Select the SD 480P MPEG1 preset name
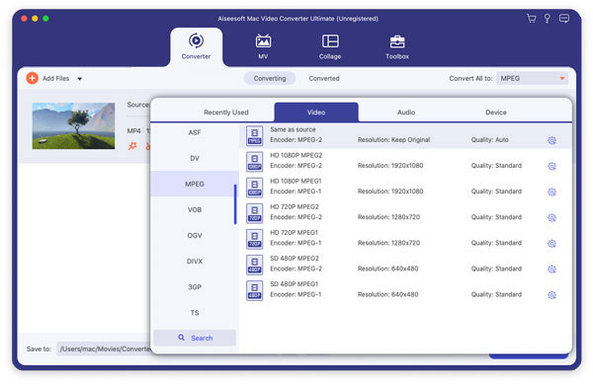 [x=294, y=284]
